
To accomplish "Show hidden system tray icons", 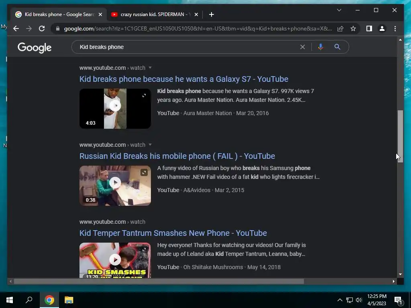I will click(340, 300).
